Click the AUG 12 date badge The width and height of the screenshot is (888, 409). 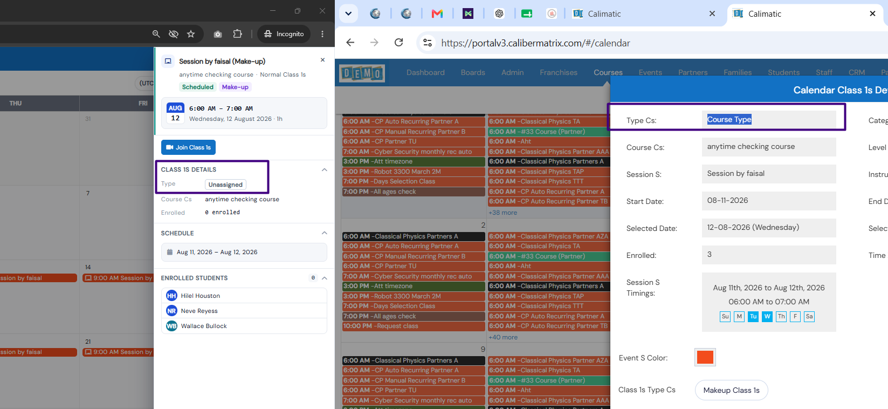[x=175, y=113]
